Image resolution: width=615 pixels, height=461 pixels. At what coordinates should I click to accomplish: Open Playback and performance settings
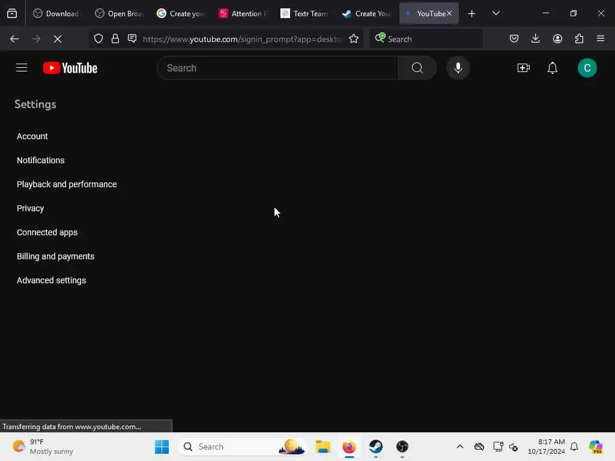point(67,184)
